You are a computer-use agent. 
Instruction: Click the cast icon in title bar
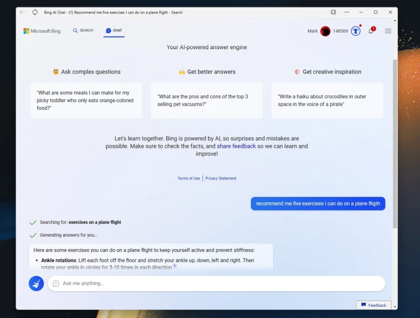[333, 12]
